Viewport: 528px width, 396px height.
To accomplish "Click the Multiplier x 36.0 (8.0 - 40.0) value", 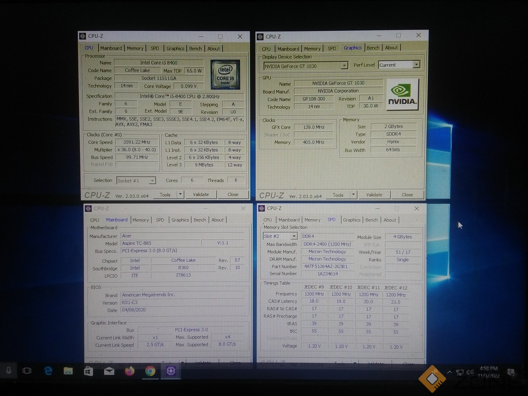I will (x=137, y=149).
